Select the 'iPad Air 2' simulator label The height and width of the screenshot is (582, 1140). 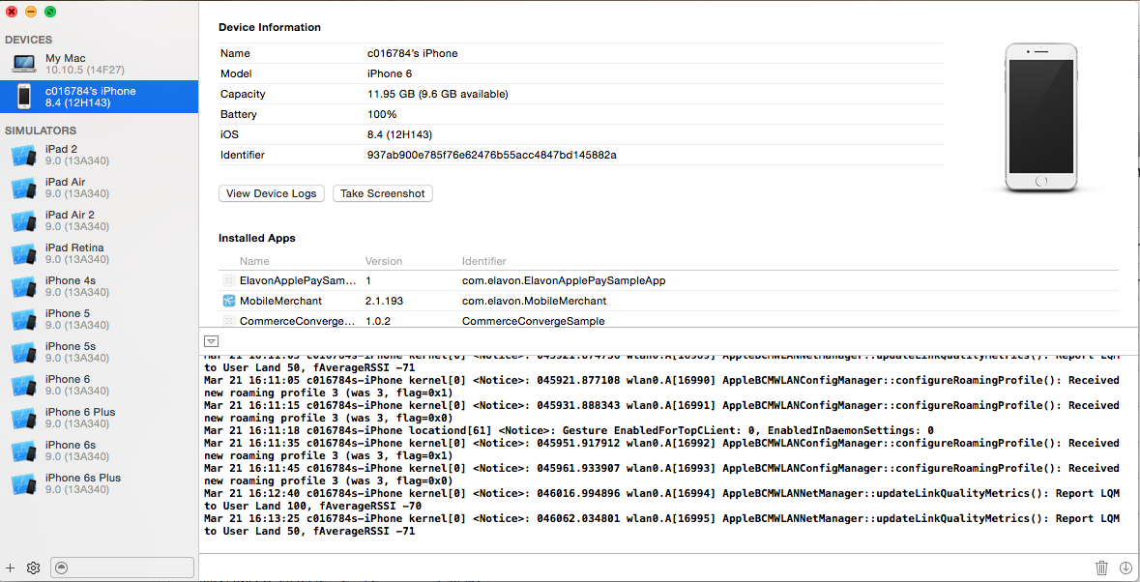click(x=70, y=215)
